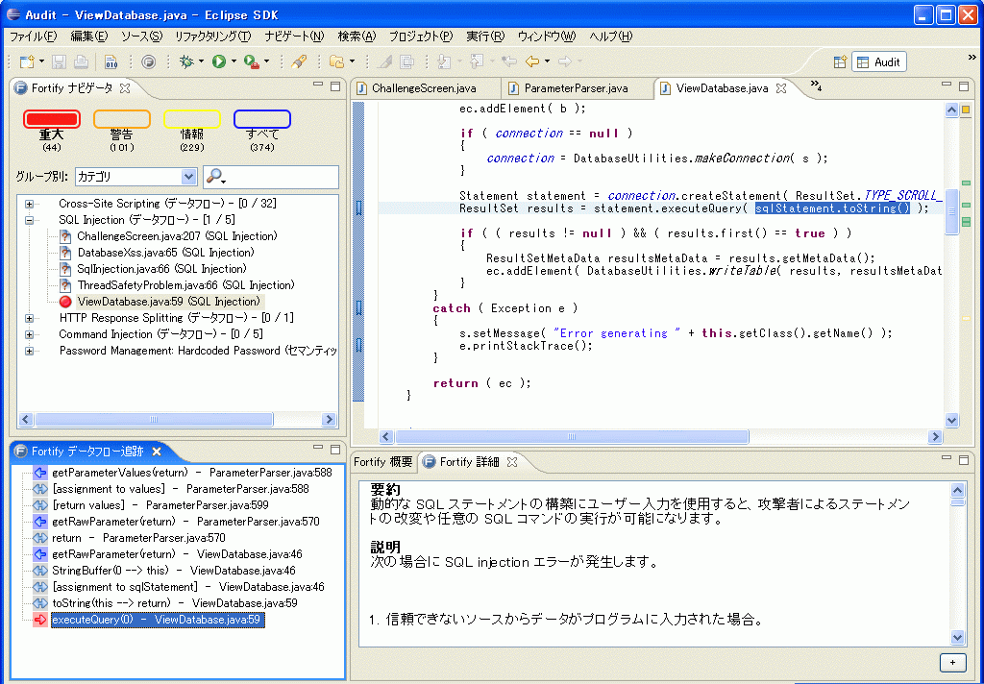Filter by yellow 情報 issues

click(x=192, y=119)
